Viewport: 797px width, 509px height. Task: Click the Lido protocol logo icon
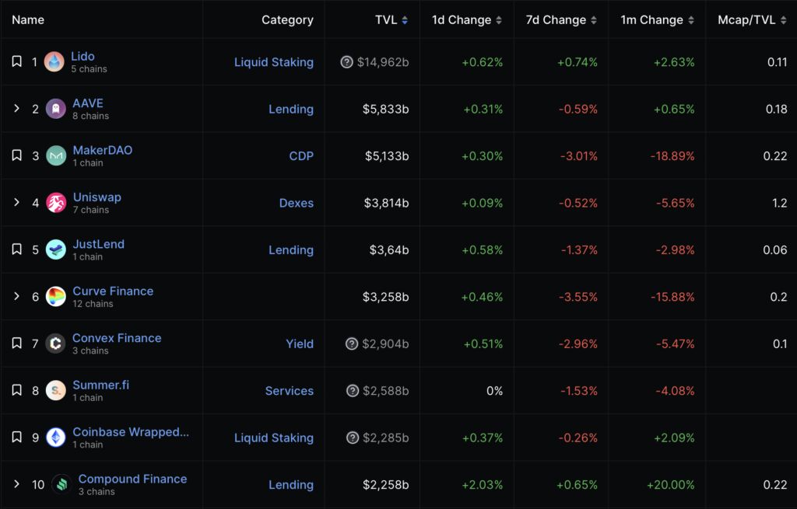coord(54,62)
